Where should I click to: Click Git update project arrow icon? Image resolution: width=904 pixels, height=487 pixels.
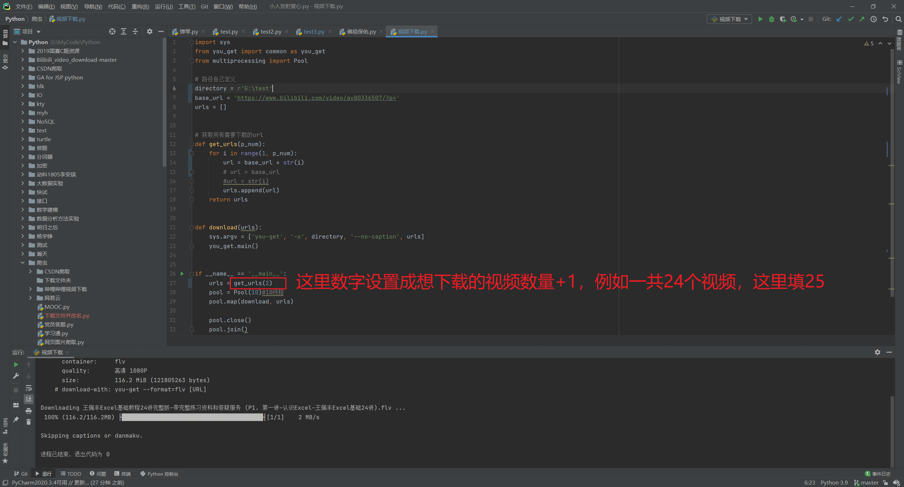839,19
